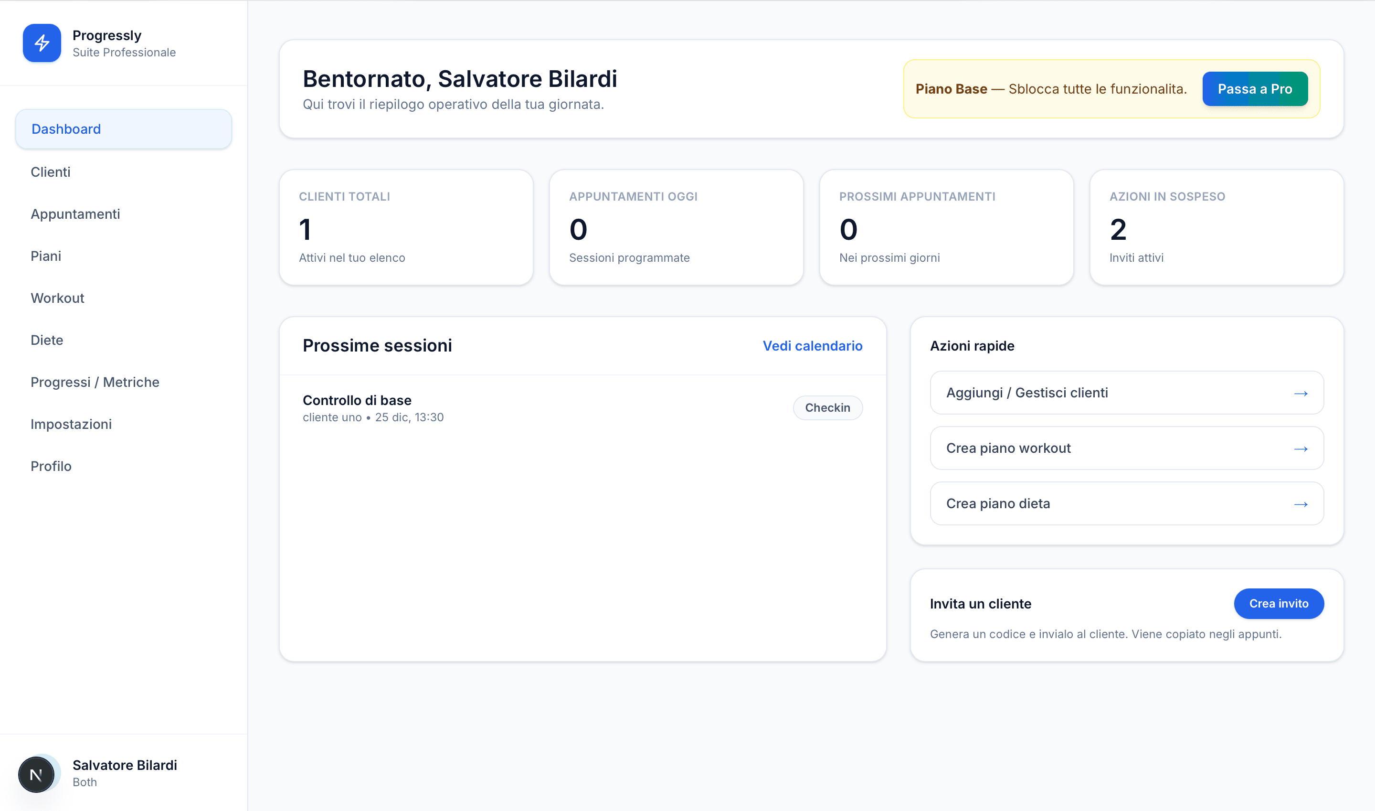The height and width of the screenshot is (811, 1375).
Task: Open the Piani section
Action: click(46, 256)
